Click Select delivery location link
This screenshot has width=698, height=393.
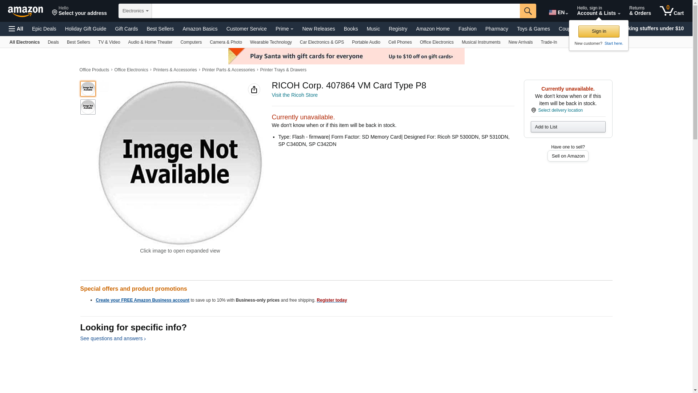[560, 110]
